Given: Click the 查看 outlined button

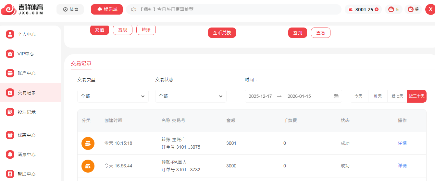Looking at the screenshot, I should [321, 33].
